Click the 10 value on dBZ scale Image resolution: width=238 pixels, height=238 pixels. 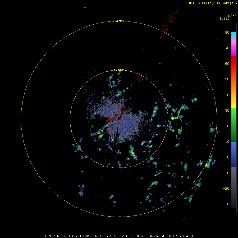tap(227, 142)
